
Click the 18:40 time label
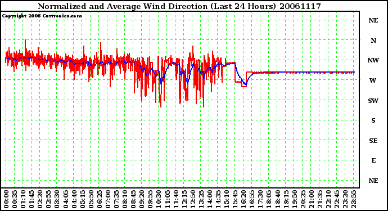pyautogui.click(x=277, y=199)
